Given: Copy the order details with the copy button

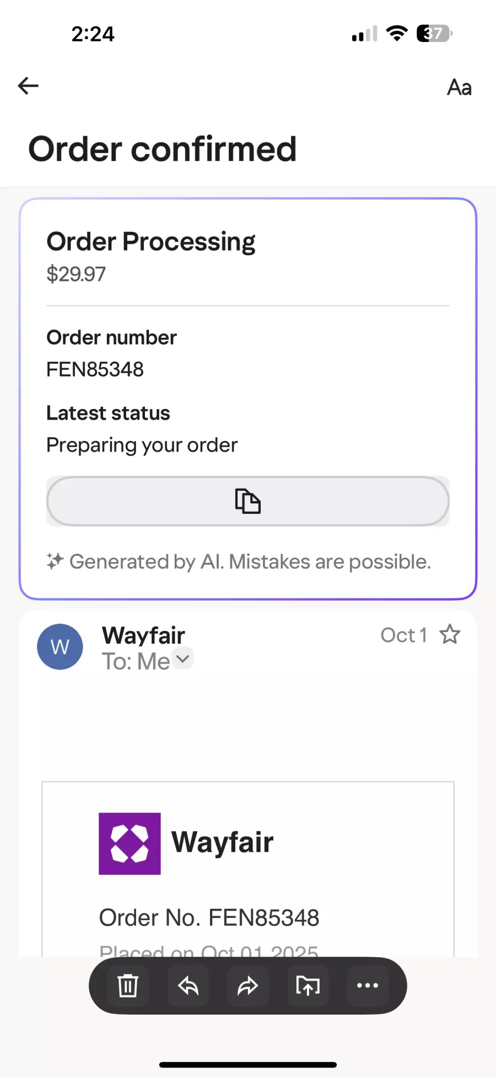Looking at the screenshot, I should [248, 501].
